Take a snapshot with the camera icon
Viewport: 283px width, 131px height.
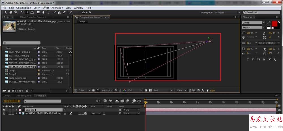pos(116,90)
